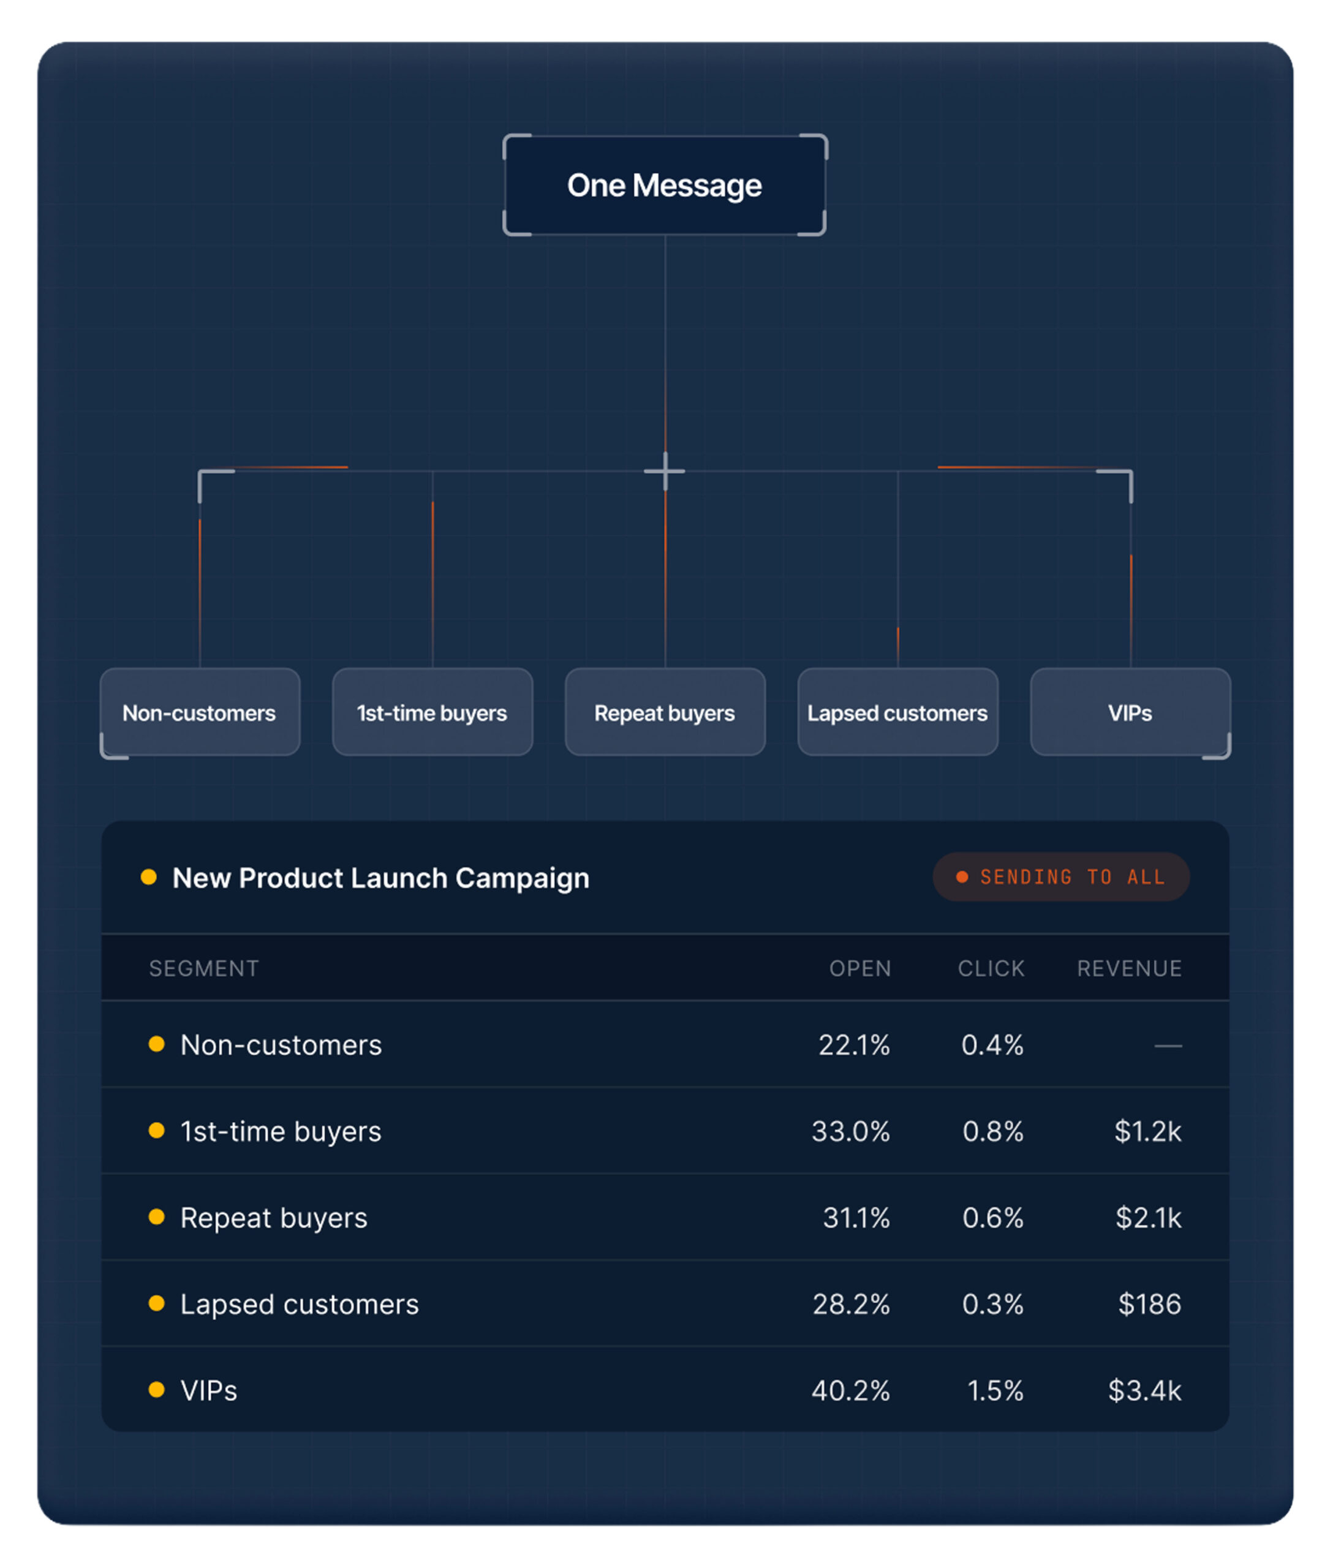The image size is (1341, 1568).
Task: Click the plus junction in the flow diagram
Action: tap(665, 470)
